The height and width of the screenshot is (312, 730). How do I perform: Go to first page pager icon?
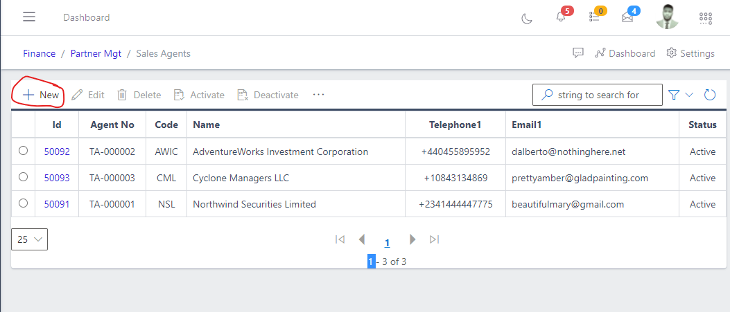[340, 239]
